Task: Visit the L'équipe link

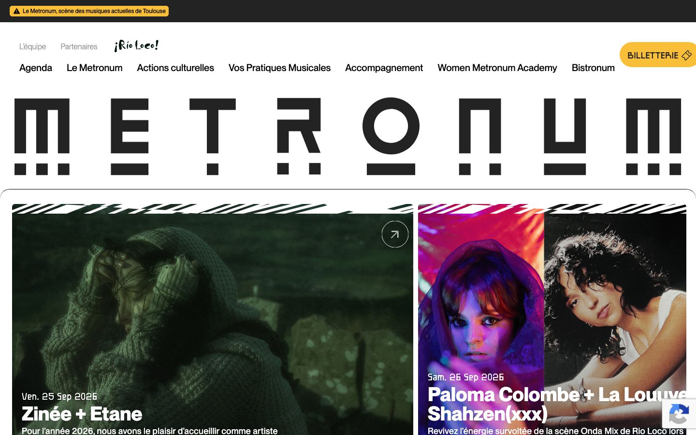Action: pyautogui.click(x=33, y=46)
